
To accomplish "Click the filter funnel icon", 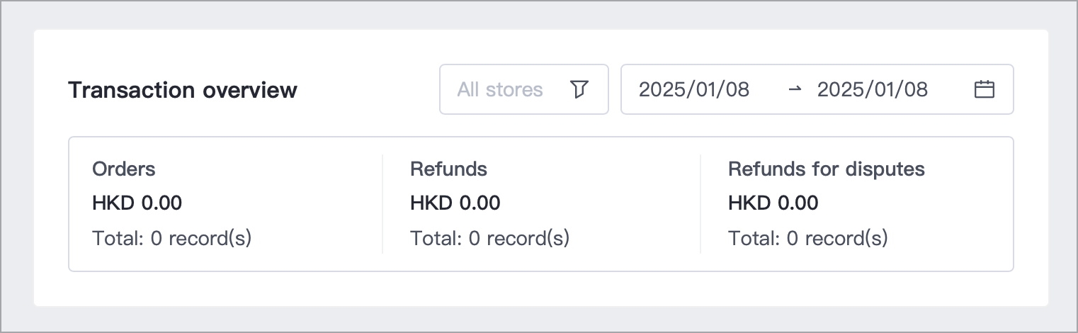I will pyautogui.click(x=579, y=89).
